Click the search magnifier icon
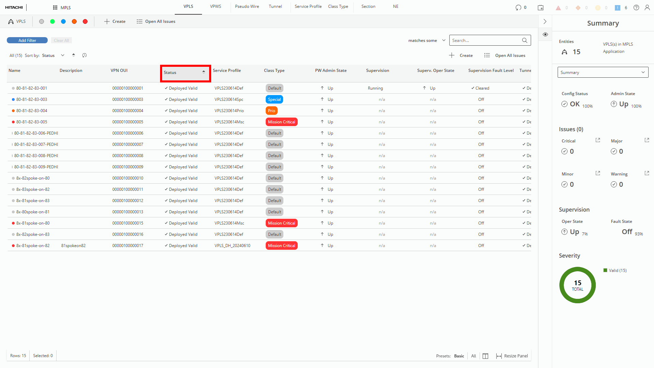This screenshot has height=368, width=654. pos(525,40)
